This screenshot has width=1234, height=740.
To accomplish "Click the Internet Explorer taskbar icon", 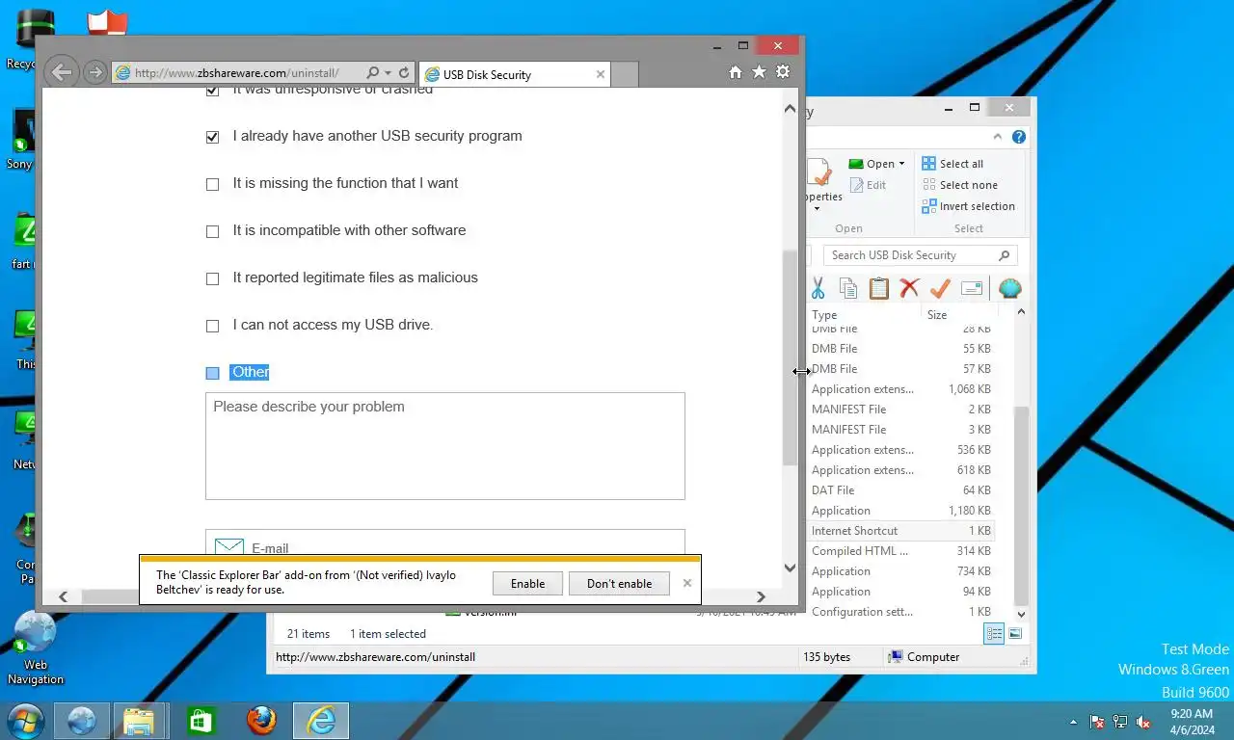I will click(321, 721).
